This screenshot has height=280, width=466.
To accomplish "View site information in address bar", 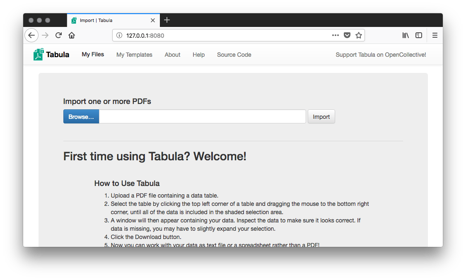I will pyautogui.click(x=119, y=35).
